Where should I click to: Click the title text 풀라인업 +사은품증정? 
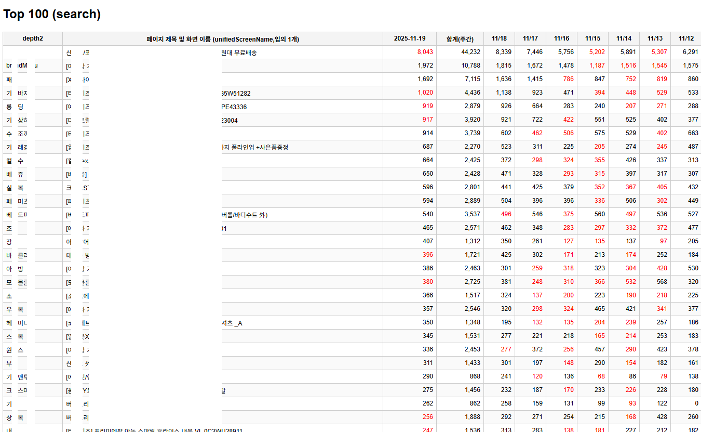(x=260, y=148)
